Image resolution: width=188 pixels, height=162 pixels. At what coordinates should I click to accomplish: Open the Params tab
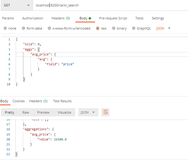[8, 18]
